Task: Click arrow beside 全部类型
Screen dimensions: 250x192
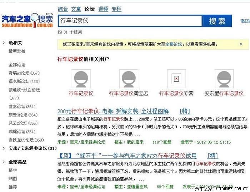Action: click(4, 162)
